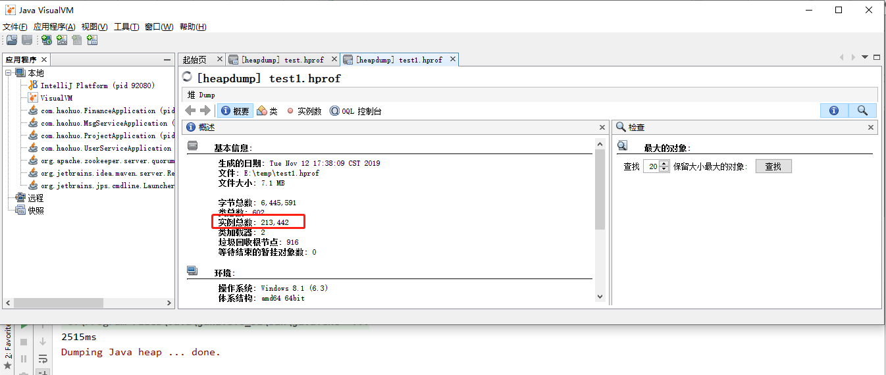Click the IDE pause icon
The image size is (886, 375).
tap(24, 359)
